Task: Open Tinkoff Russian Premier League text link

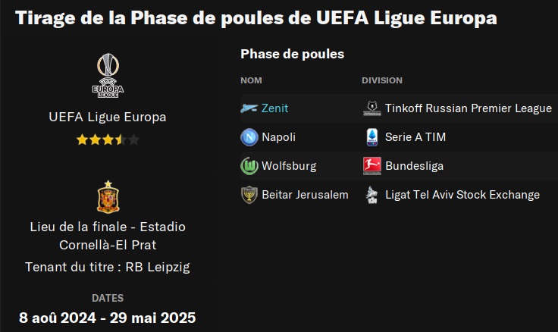Action: [468, 108]
